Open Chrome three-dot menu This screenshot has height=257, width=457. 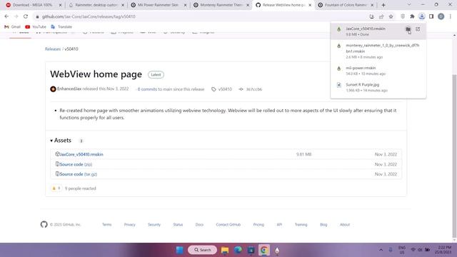(451, 16)
